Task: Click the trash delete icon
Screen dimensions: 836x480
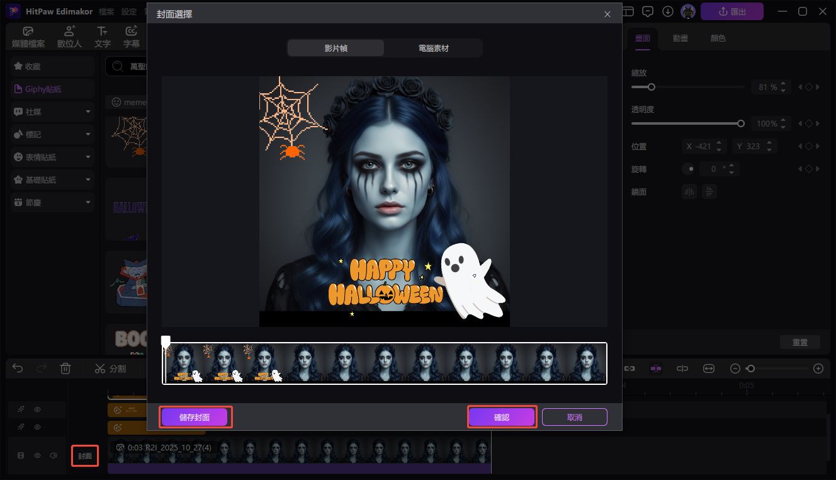Action: (65, 369)
